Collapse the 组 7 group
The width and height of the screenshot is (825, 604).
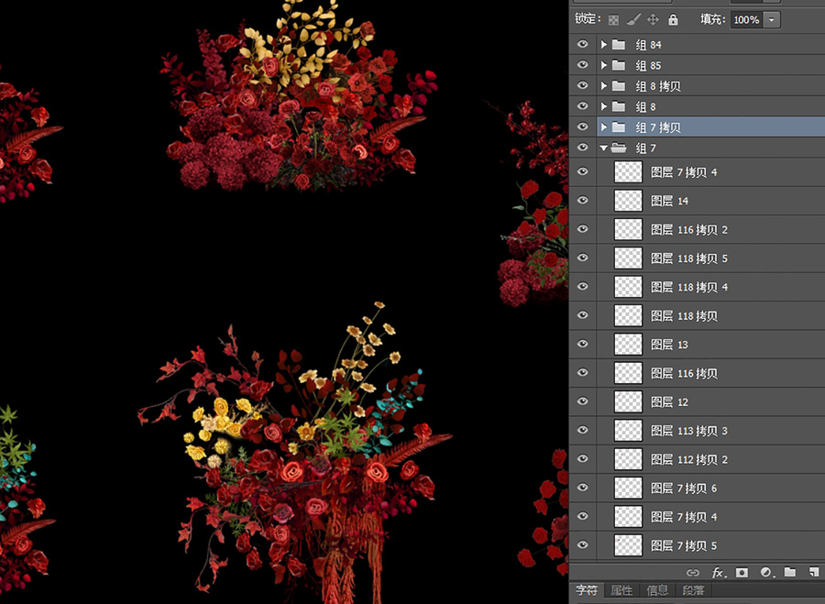pyautogui.click(x=604, y=148)
